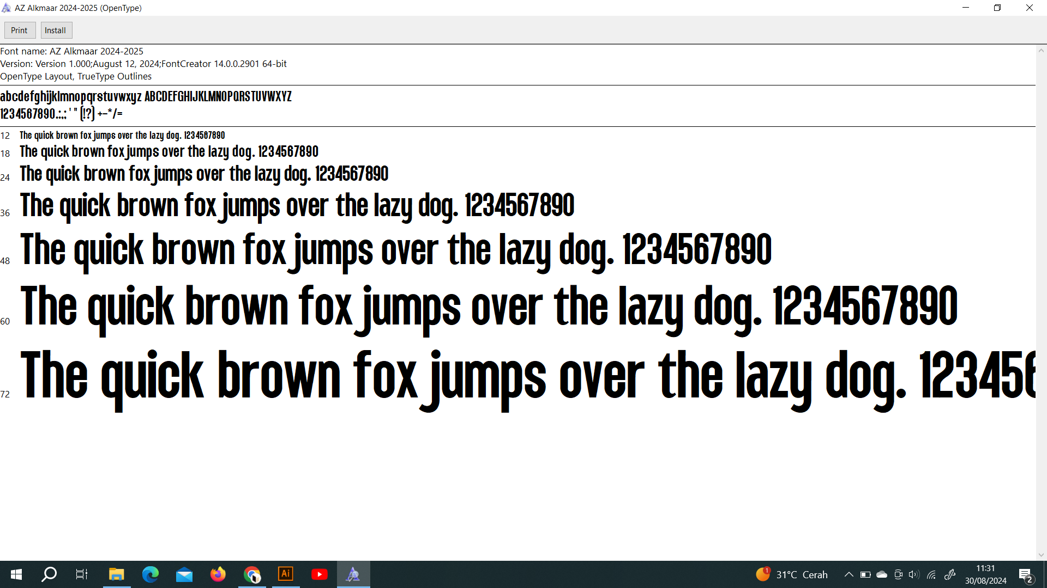This screenshot has width=1047, height=588.
Task: Open the Mail app taskbar icon
Action: 184,574
